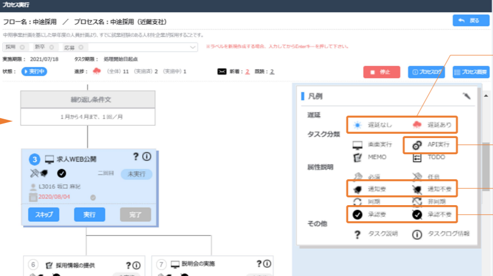Screen dimensions: 493x276
Task: Click the calendar icon beside 2020/08/04
Action: [x=32, y=197]
